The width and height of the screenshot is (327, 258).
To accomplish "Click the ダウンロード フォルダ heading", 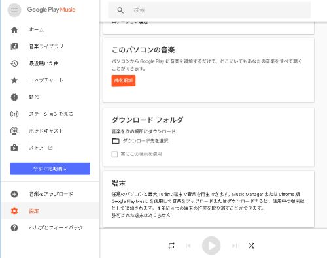I will [x=148, y=120].
